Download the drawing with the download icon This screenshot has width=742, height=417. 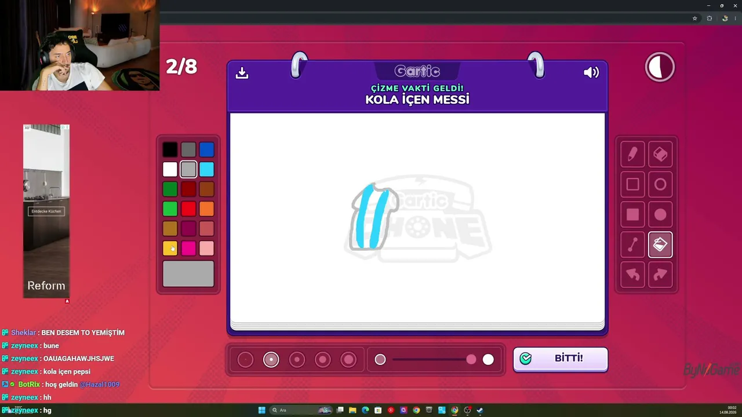tap(242, 72)
